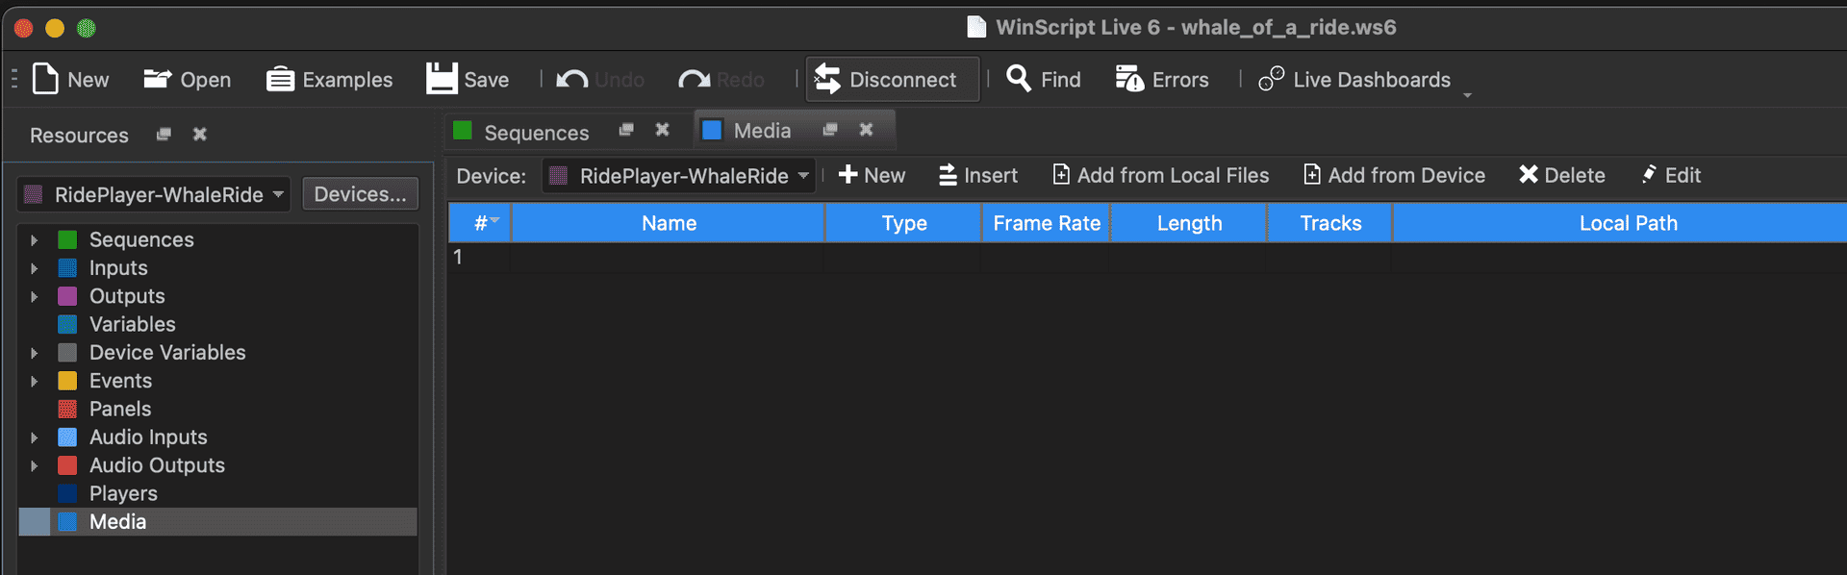Screen dimensions: 1847x575
Task: Click the Find magnifier icon
Action: pos(1018,79)
